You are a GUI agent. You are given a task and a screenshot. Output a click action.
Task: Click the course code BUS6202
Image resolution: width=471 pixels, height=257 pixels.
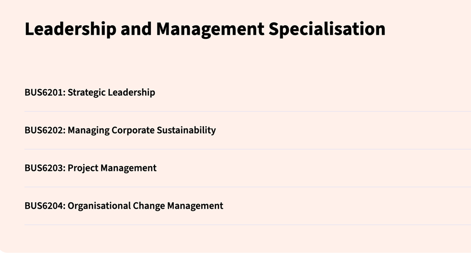[x=44, y=130]
